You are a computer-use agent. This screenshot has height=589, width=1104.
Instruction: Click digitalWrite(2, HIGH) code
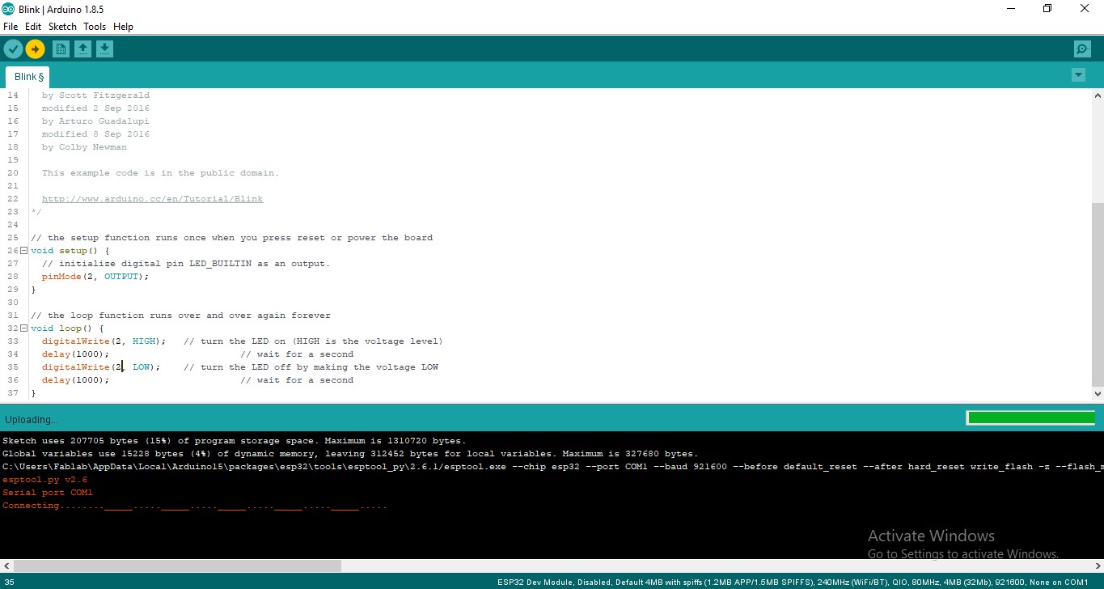click(x=104, y=341)
